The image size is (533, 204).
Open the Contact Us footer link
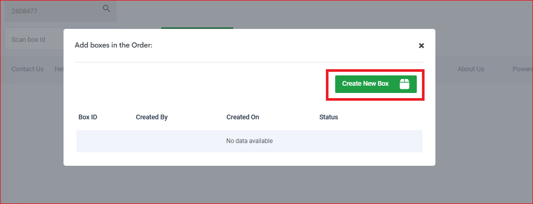click(x=27, y=69)
